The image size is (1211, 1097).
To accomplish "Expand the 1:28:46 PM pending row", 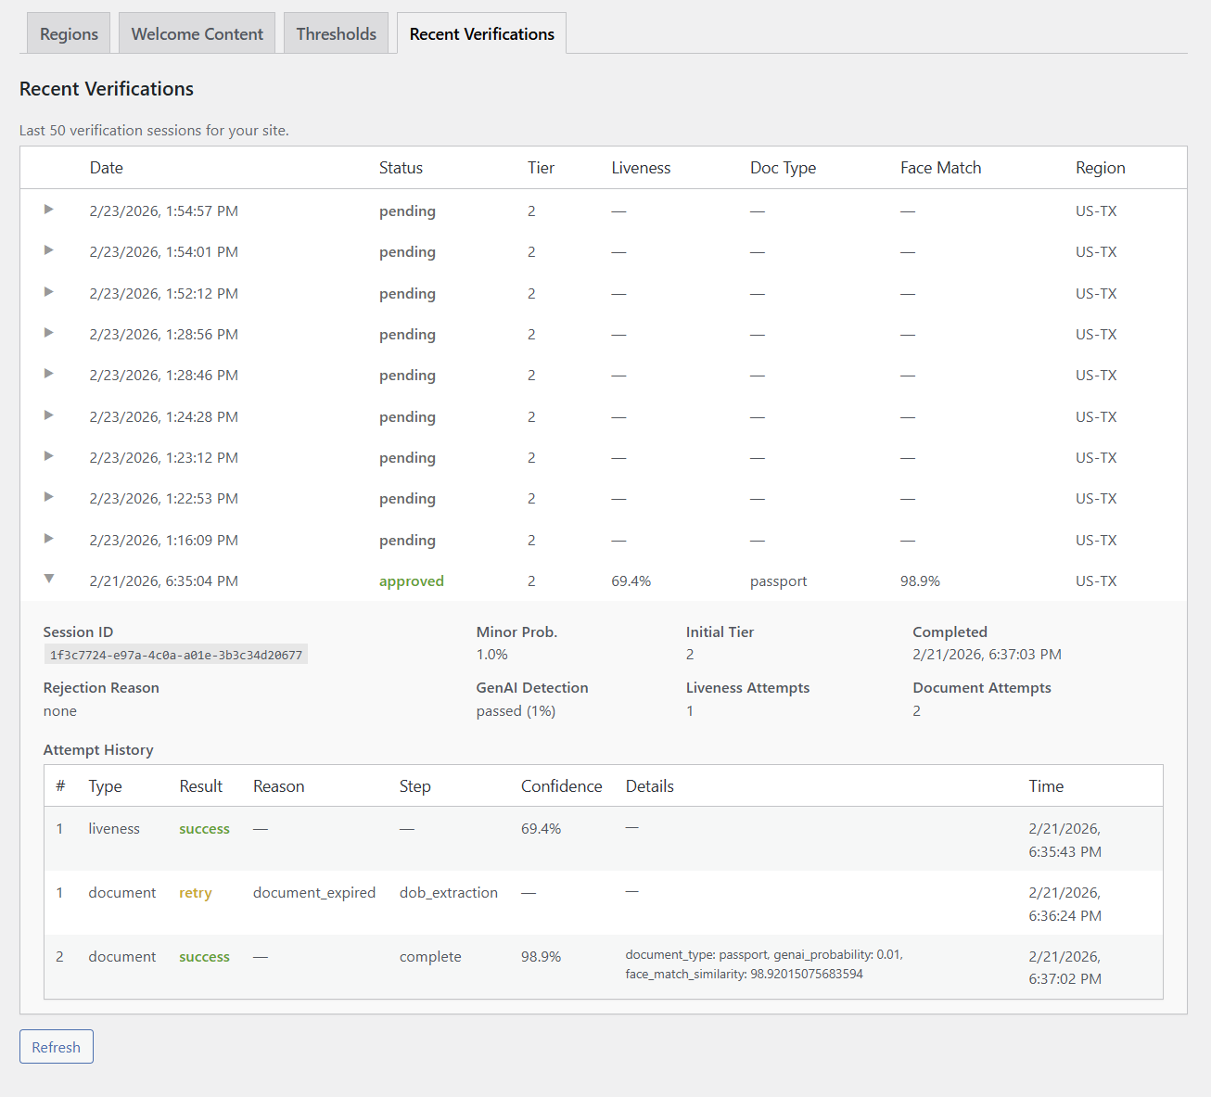I will [x=49, y=375].
